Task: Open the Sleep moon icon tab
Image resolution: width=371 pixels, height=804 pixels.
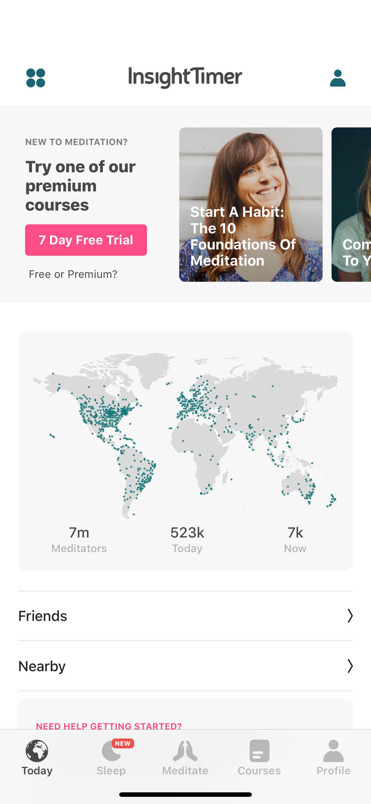Action: 111,751
